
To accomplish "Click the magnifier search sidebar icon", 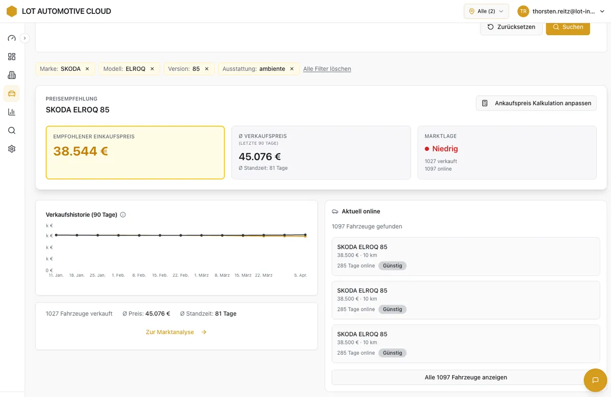I will tap(12, 130).
